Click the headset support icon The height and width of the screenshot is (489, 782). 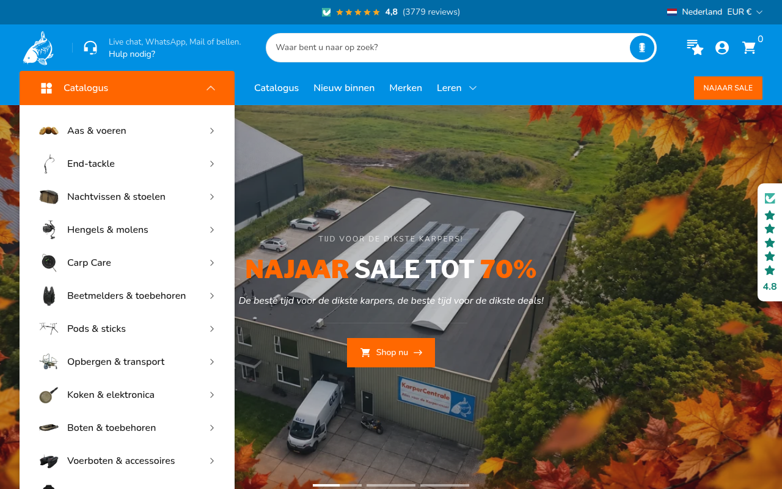[x=90, y=48]
